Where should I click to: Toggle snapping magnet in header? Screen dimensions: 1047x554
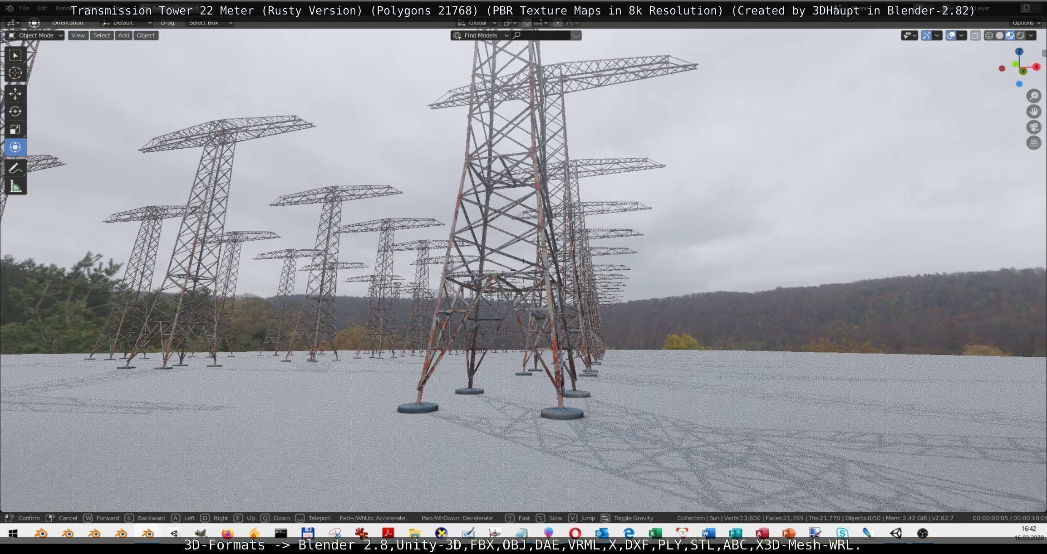point(526,23)
